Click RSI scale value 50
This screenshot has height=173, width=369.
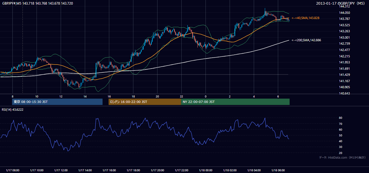[x=340, y=135]
